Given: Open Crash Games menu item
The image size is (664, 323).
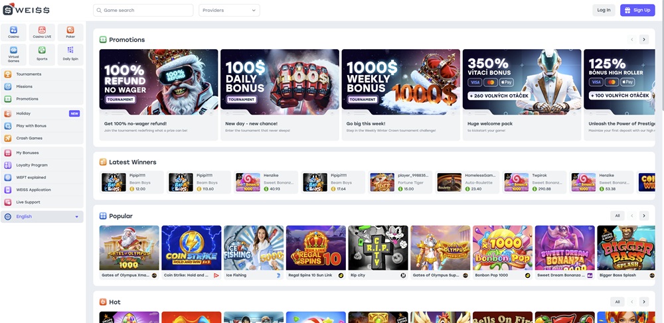Looking at the screenshot, I should (29, 138).
